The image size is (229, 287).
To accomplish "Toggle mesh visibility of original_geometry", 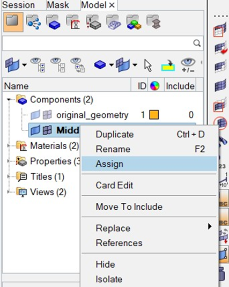I will click(x=47, y=115).
